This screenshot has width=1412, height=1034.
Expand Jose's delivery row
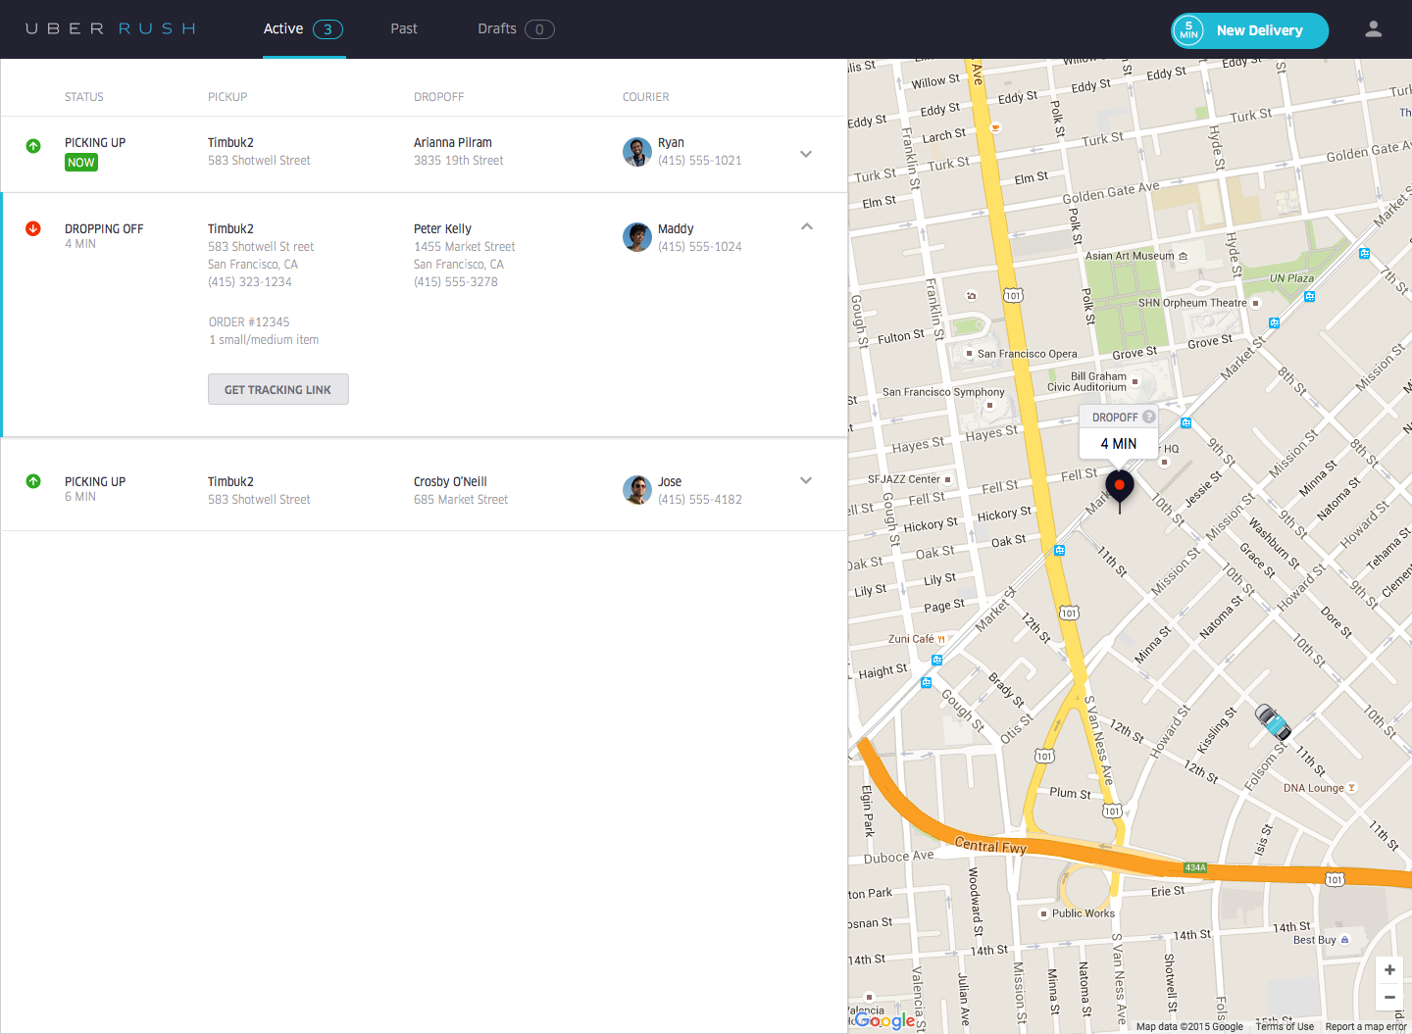(806, 480)
